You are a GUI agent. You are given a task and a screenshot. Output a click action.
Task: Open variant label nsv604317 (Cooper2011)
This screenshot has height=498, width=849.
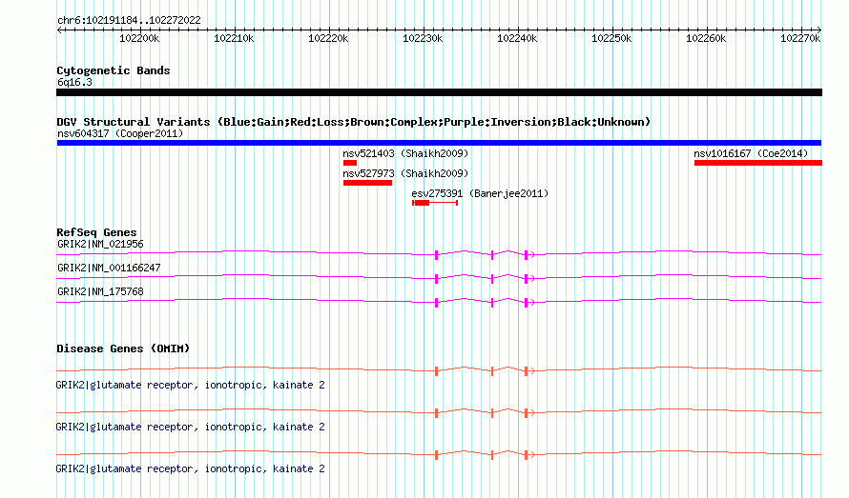[x=120, y=133]
